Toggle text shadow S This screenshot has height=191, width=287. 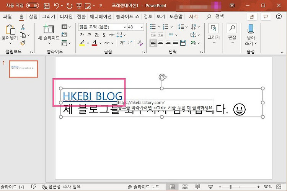point(104,35)
